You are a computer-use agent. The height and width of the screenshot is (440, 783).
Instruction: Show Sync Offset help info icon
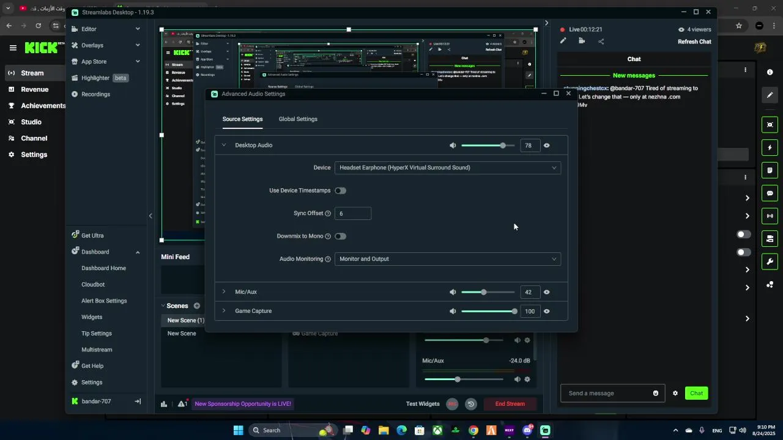coord(328,213)
